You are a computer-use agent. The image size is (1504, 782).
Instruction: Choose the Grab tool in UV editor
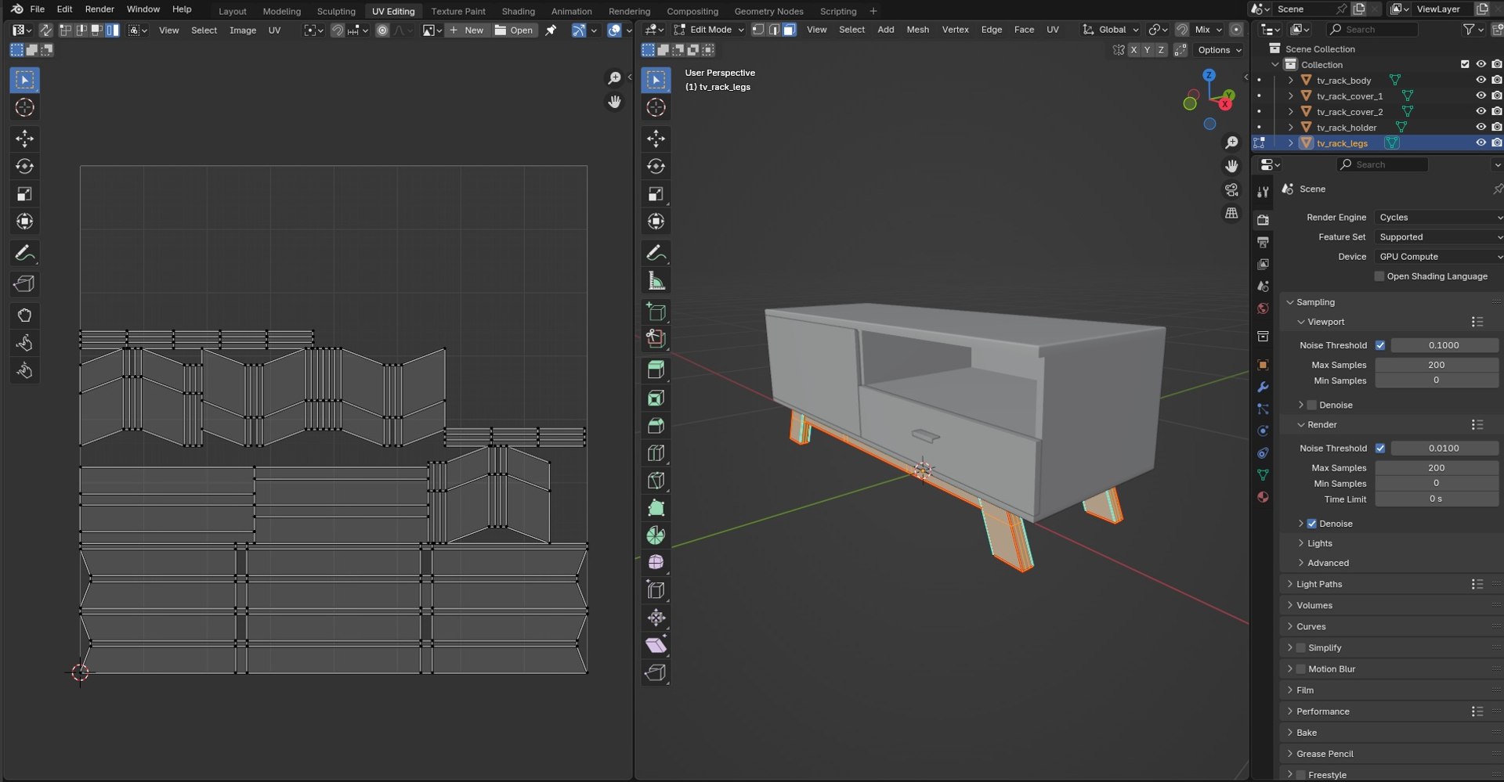(24, 315)
